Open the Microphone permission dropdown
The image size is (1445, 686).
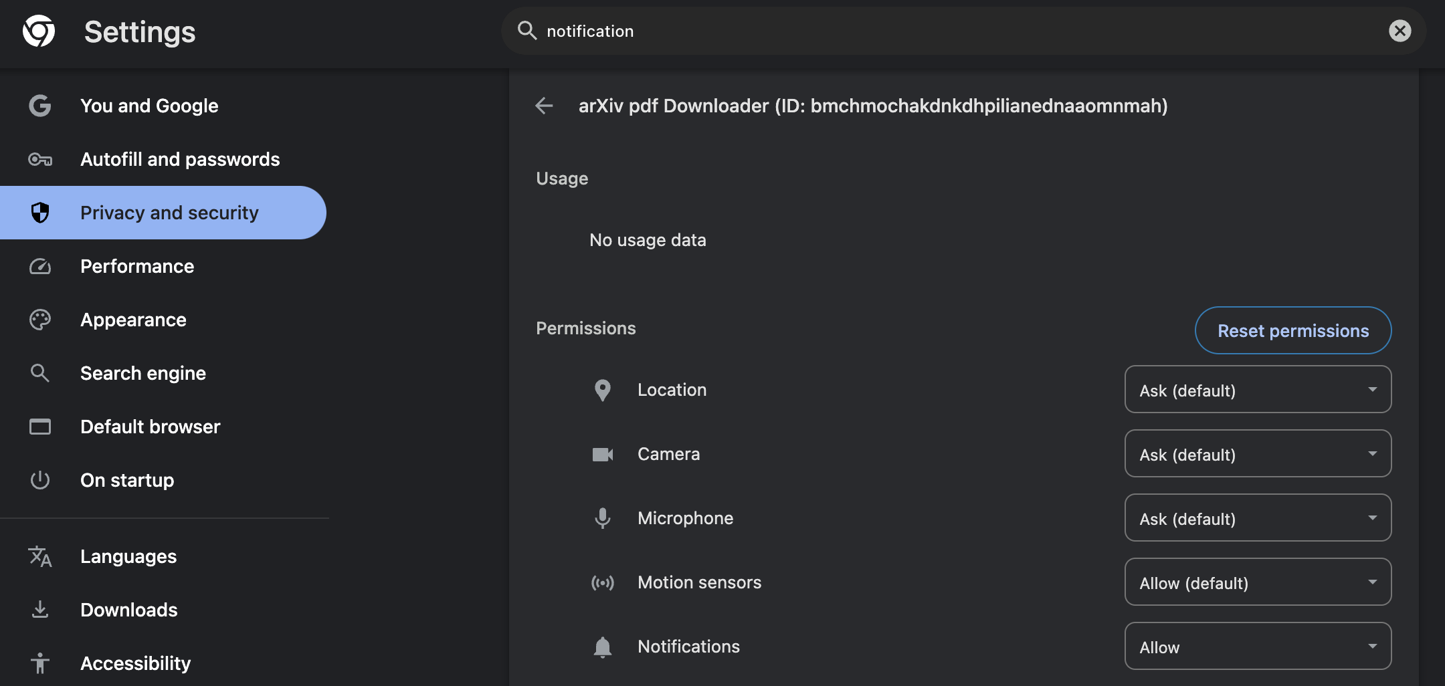1258,518
